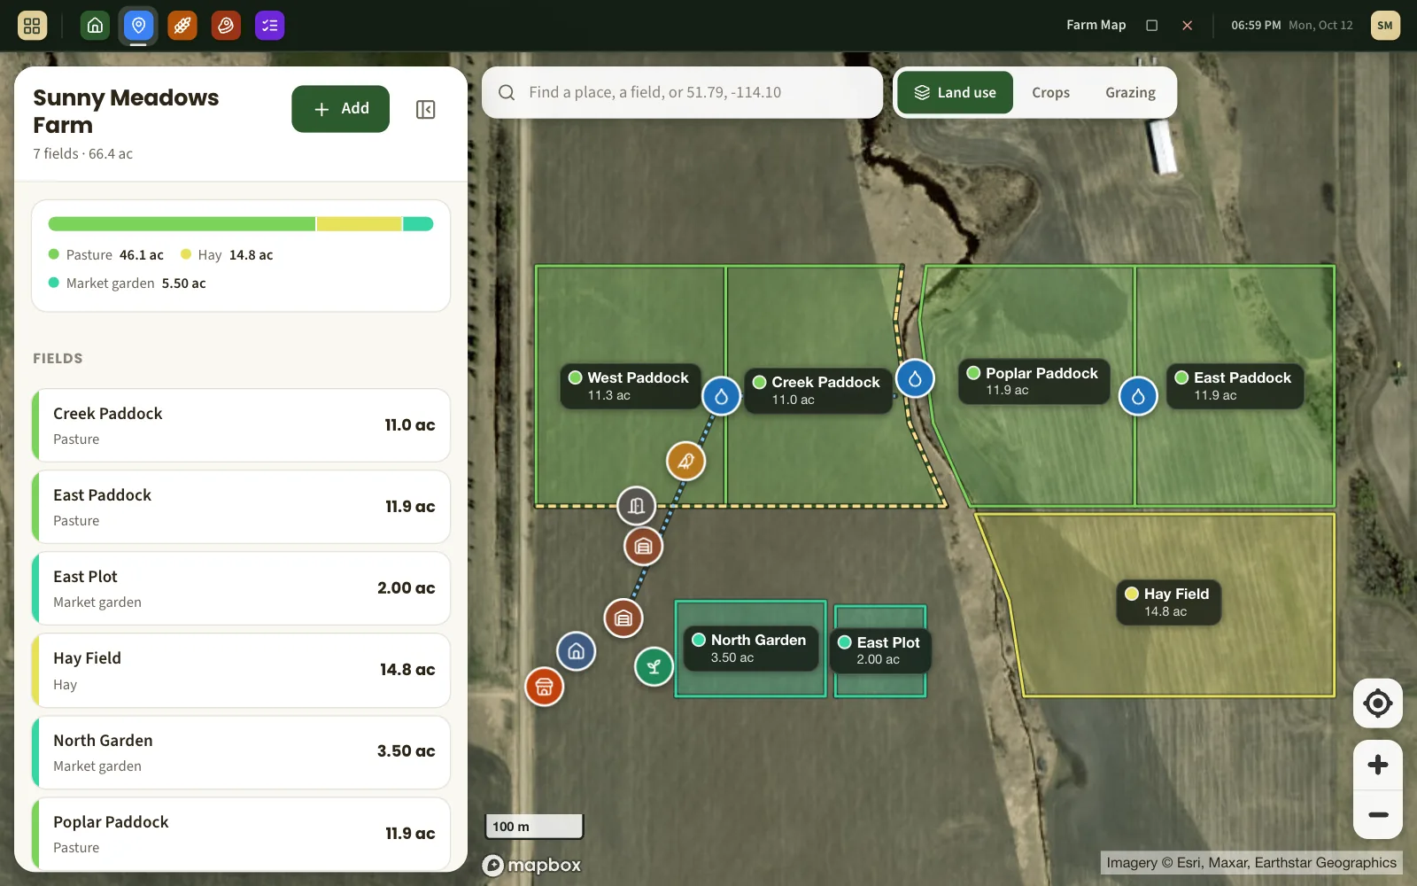Select the orange feed marker on map
The image size is (1417, 886).
click(685, 461)
